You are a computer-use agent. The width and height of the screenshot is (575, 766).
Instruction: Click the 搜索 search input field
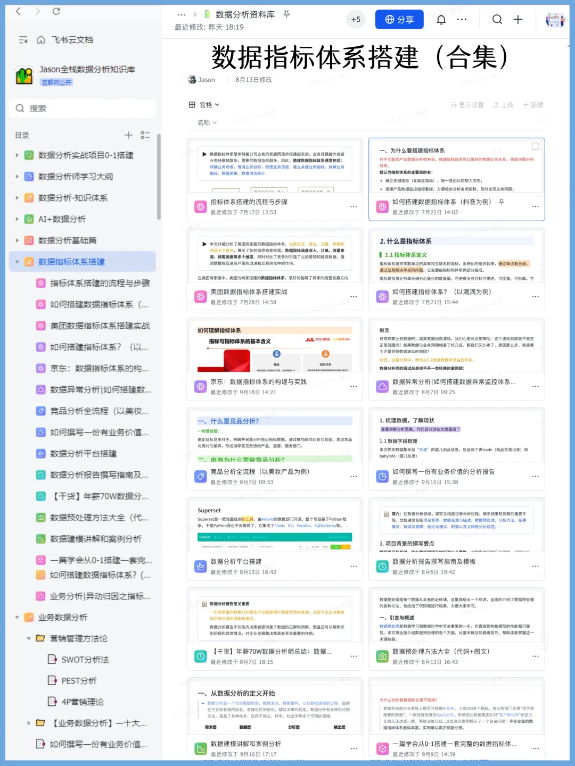[x=83, y=109]
